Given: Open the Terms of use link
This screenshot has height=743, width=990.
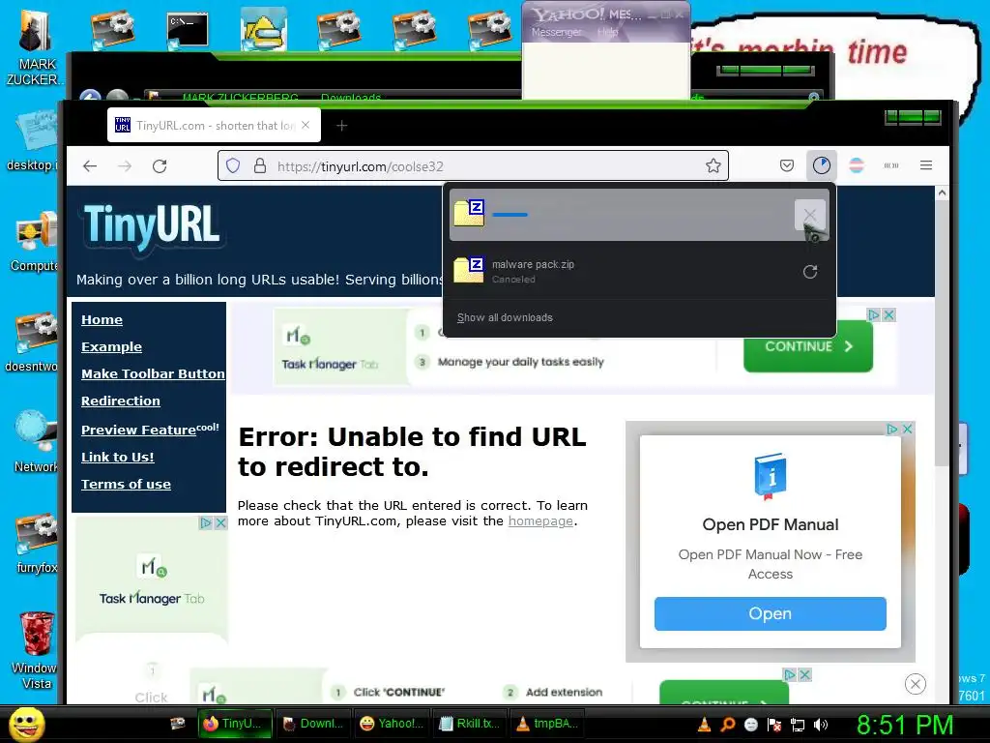Looking at the screenshot, I should point(126,484).
